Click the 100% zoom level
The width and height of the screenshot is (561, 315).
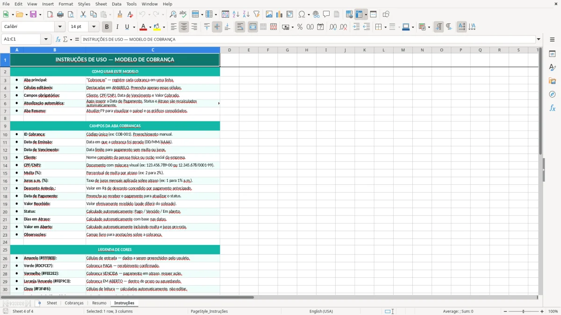[x=553, y=311]
